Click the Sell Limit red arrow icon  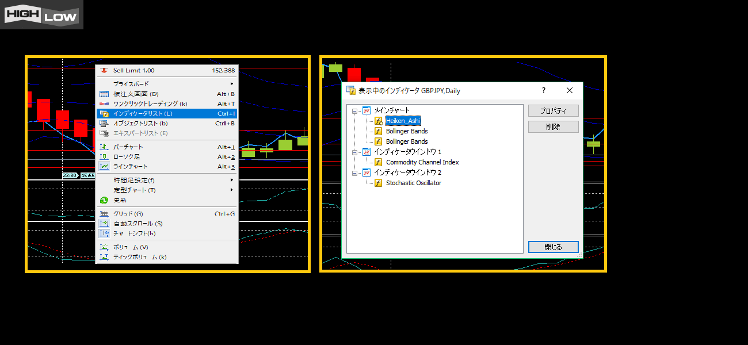click(104, 70)
